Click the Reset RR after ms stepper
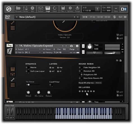The image size is (133, 124). coord(101,83)
